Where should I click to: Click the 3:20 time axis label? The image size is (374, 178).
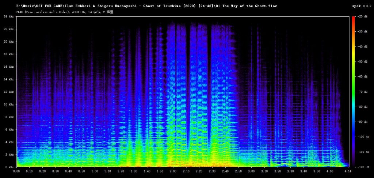pos(278,171)
